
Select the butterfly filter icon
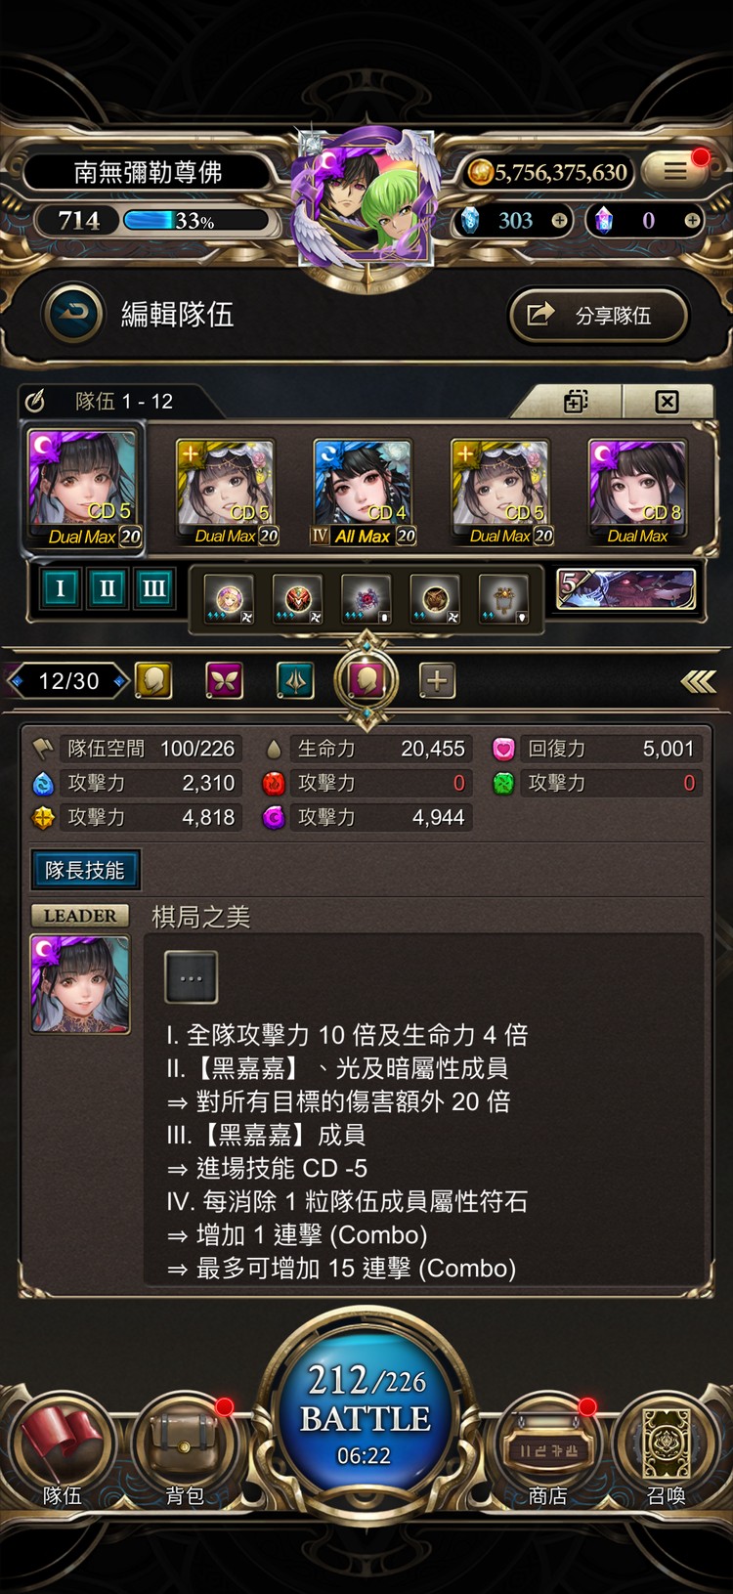click(x=224, y=681)
